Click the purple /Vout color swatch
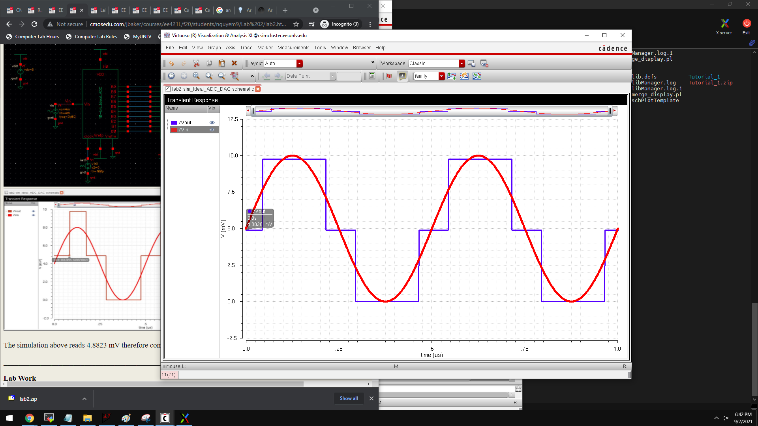 (x=174, y=123)
